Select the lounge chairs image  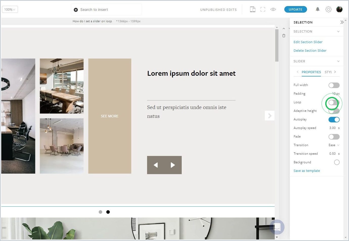tap(62, 146)
